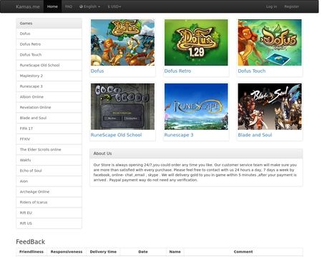Open Wakfu from the games list
This screenshot has width=322, height=257.
pos(49,160)
